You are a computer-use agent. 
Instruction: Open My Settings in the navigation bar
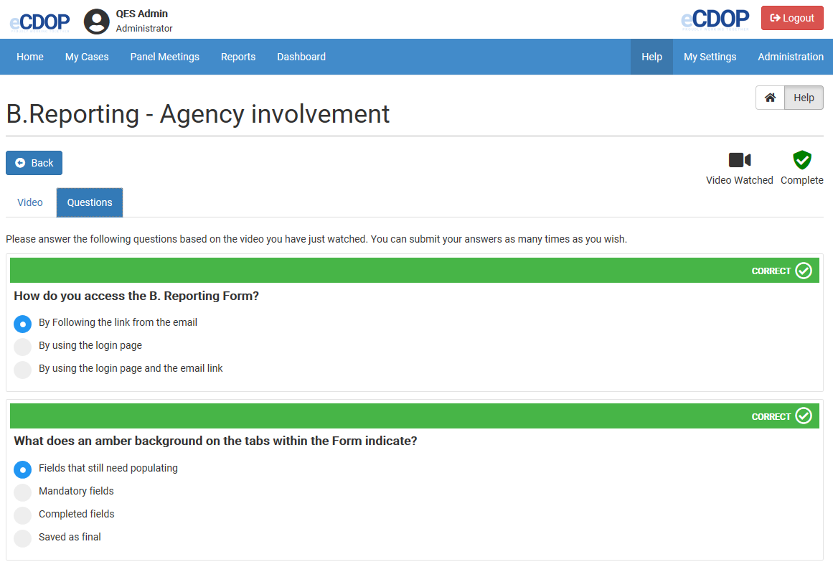pyautogui.click(x=710, y=57)
